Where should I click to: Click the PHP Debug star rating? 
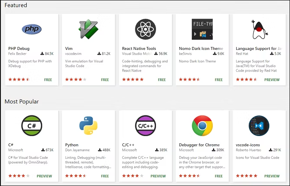coord(19,79)
